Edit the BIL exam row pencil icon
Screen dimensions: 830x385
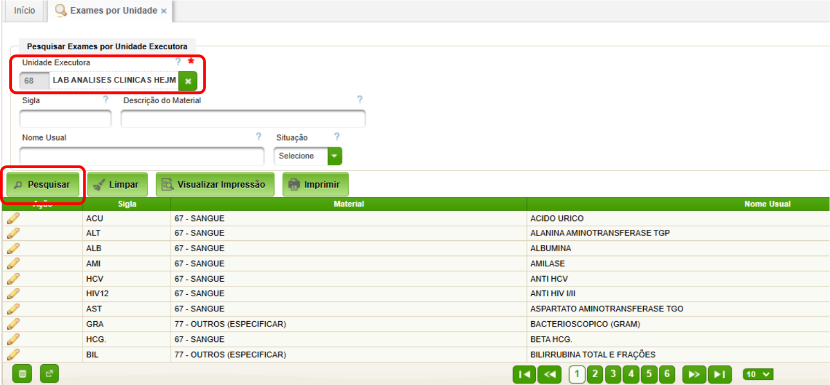click(13, 354)
